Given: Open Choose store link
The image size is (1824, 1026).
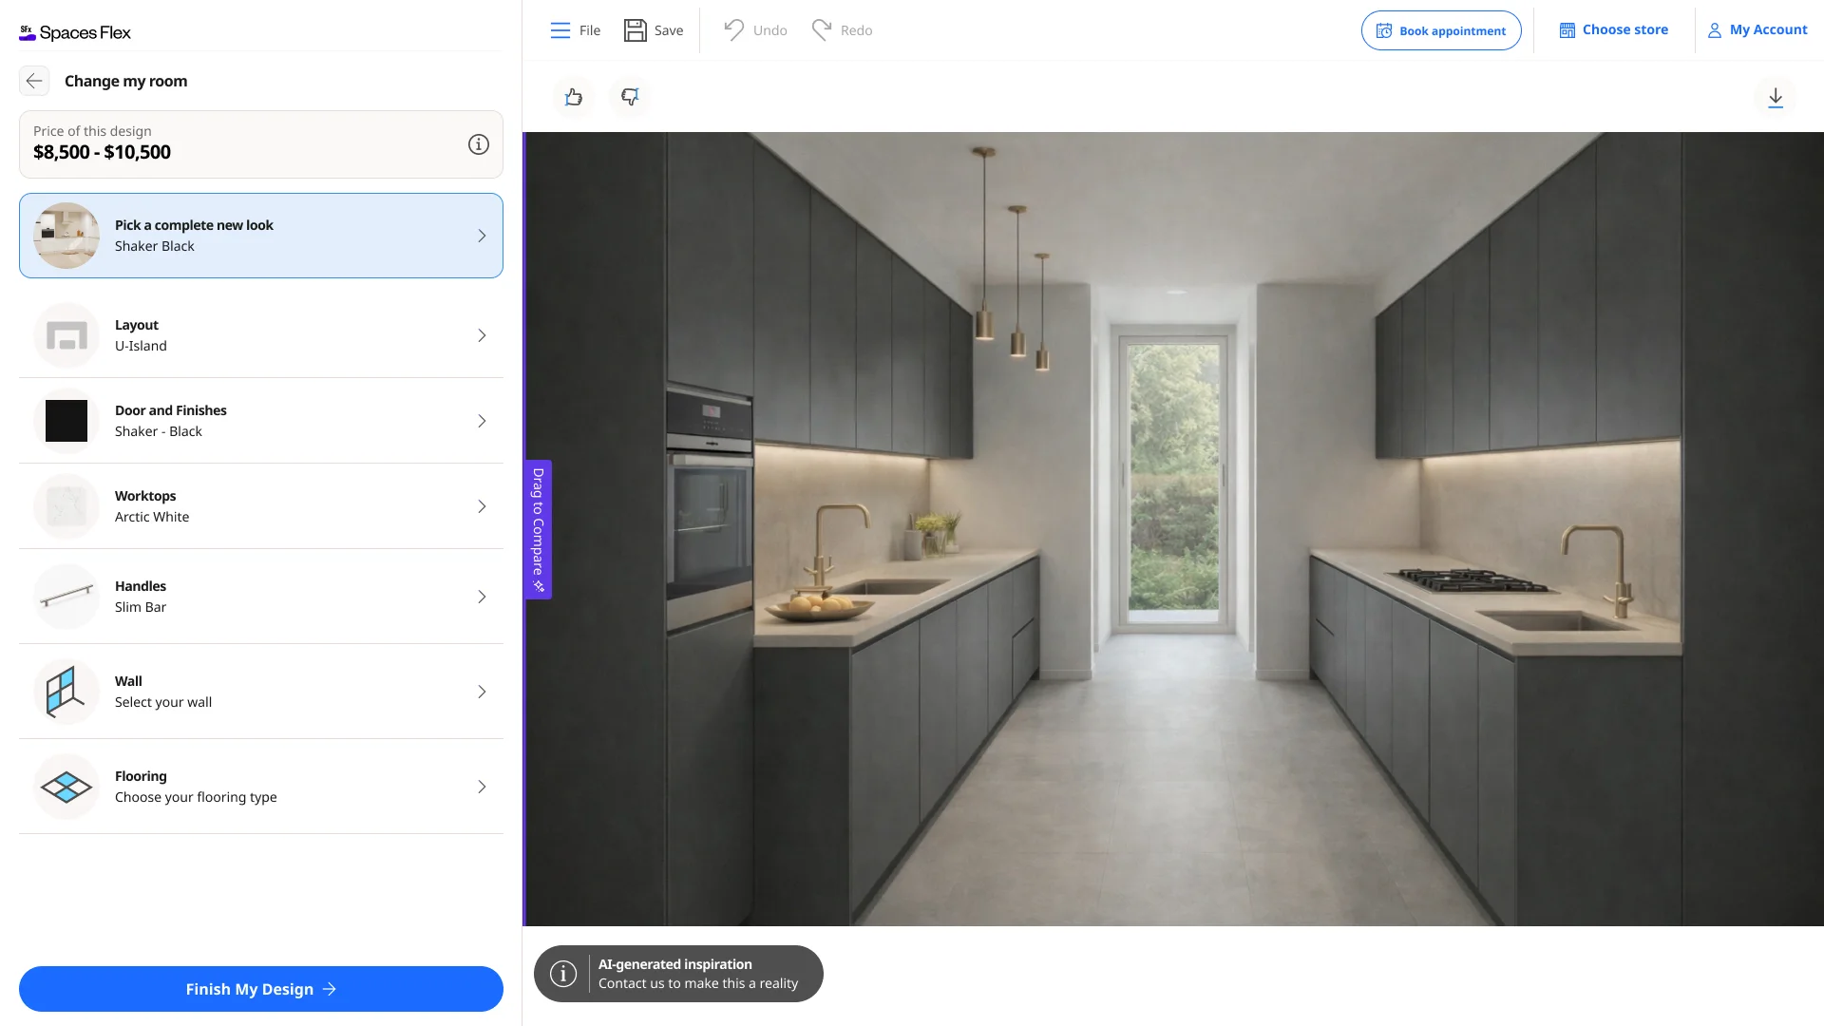Looking at the screenshot, I should point(1613,30).
